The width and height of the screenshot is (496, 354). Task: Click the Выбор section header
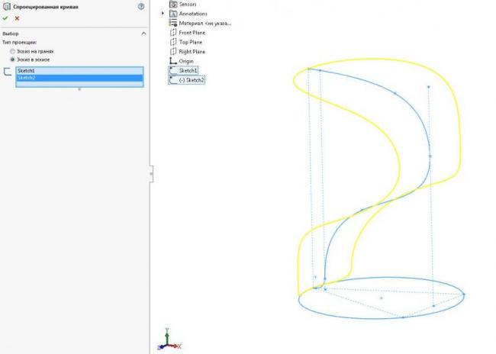(x=11, y=34)
